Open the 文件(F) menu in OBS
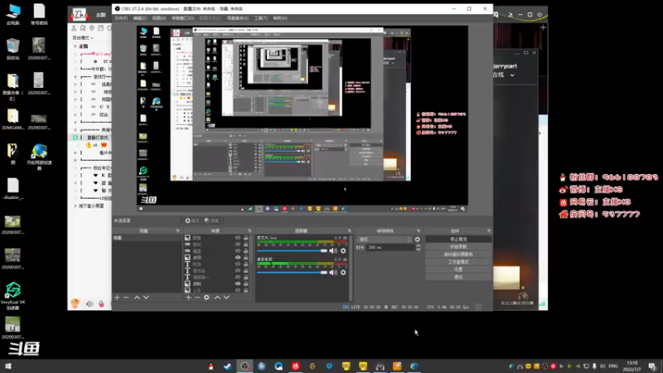This screenshot has width=663, height=373. (x=121, y=18)
